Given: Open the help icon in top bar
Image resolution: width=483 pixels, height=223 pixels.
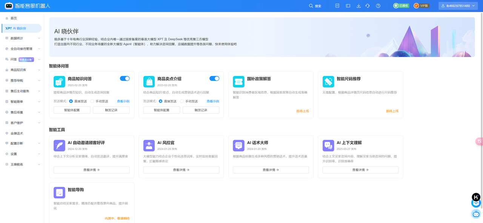Looking at the screenshot, I should pos(378,6).
